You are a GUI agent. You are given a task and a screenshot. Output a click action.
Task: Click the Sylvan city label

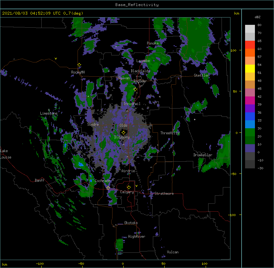[124, 78]
